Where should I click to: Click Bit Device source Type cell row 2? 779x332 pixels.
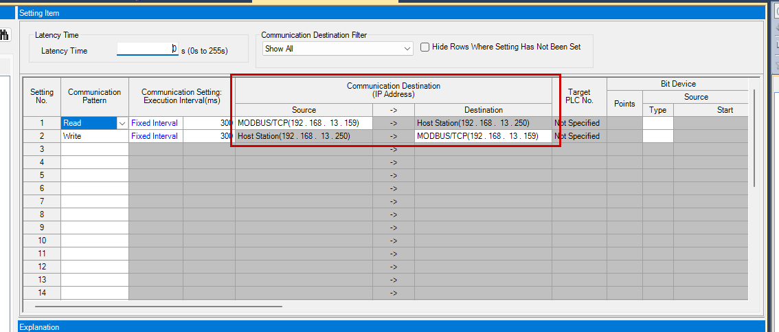pyautogui.click(x=658, y=135)
